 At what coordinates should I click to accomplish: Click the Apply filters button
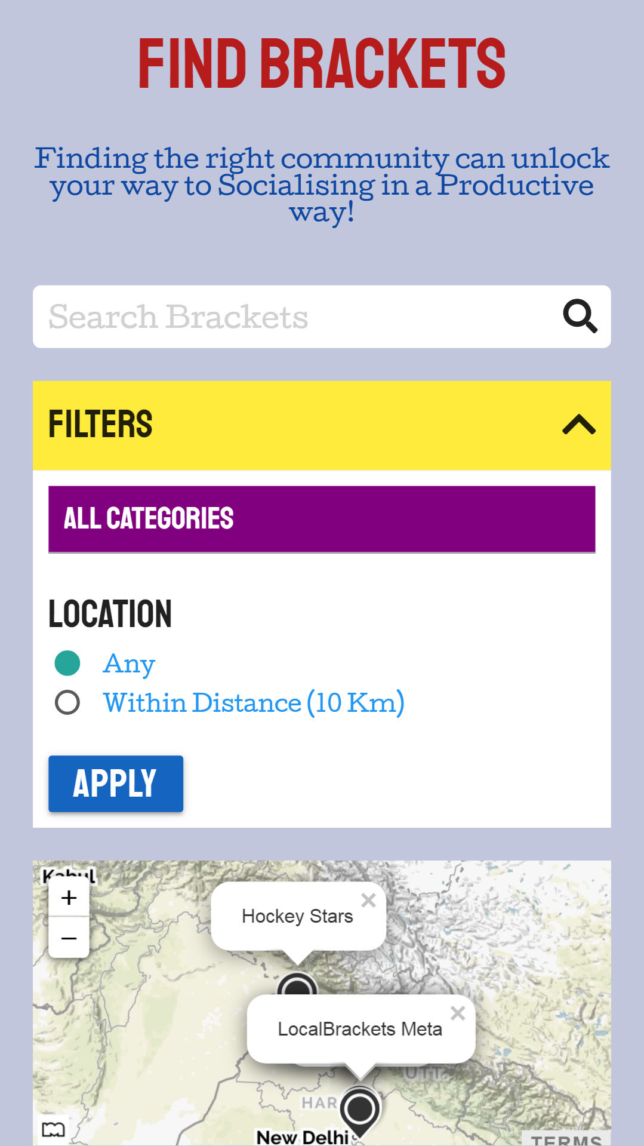coord(116,784)
